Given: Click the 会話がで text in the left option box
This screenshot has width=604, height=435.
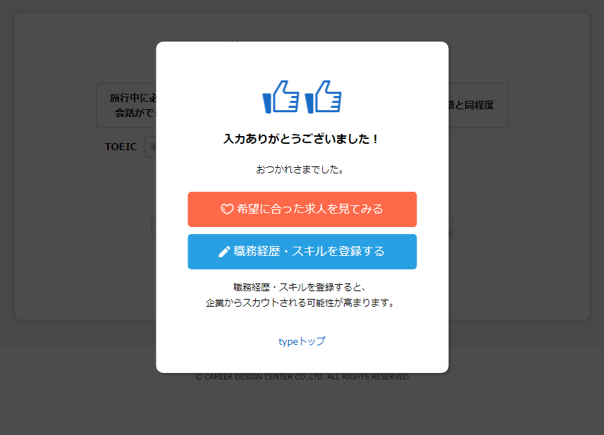Looking at the screenshot, I should [x=135, y=113].
